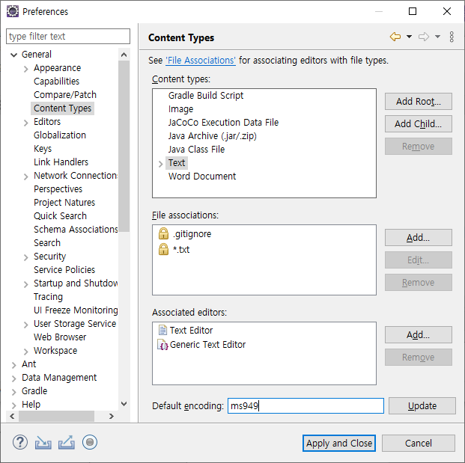
Task: Select Gradle Build Script content type
Action: [x=206, y=96]
